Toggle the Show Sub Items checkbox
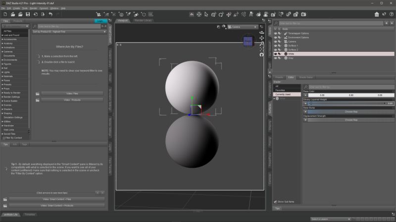This screenshot has width=396, height=222. click(x=276, y=202)
